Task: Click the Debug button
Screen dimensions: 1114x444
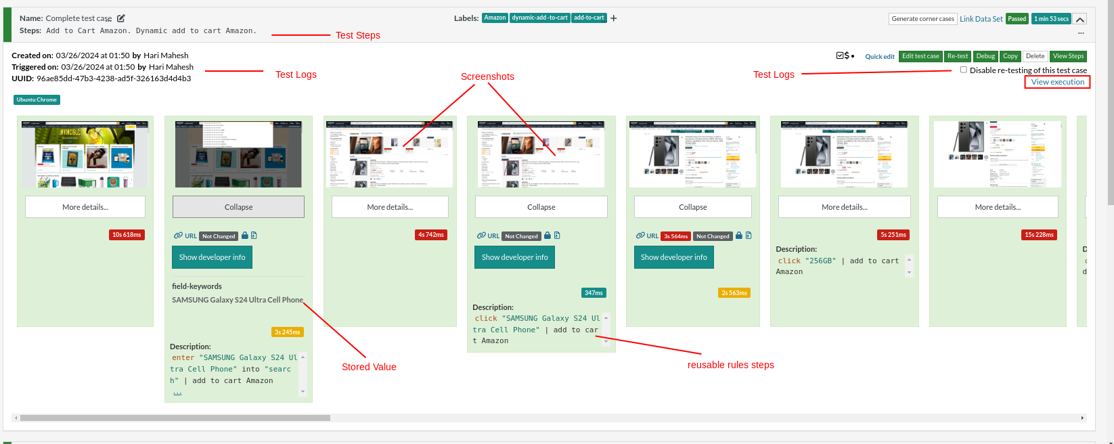Action: point(985,56)
